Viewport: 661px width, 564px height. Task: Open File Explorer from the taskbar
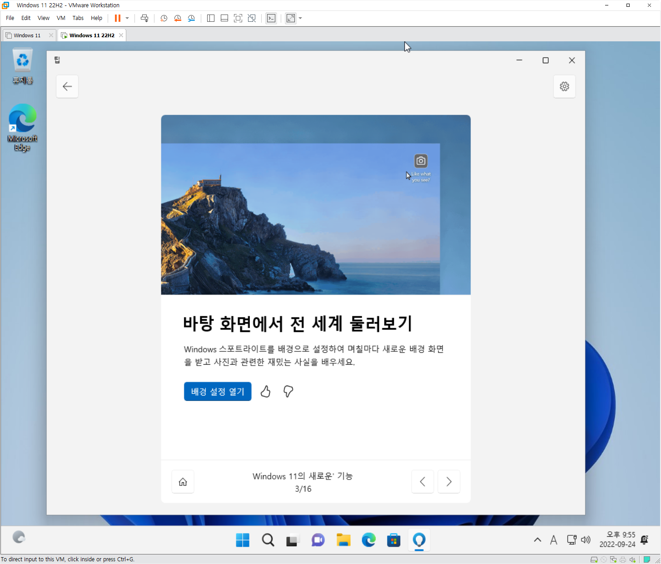coord(343,540)
